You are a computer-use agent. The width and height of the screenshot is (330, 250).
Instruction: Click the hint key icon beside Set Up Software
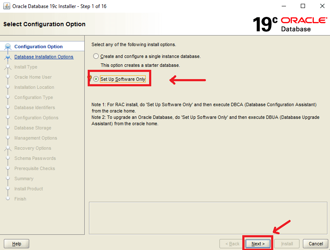pos(89,79)
